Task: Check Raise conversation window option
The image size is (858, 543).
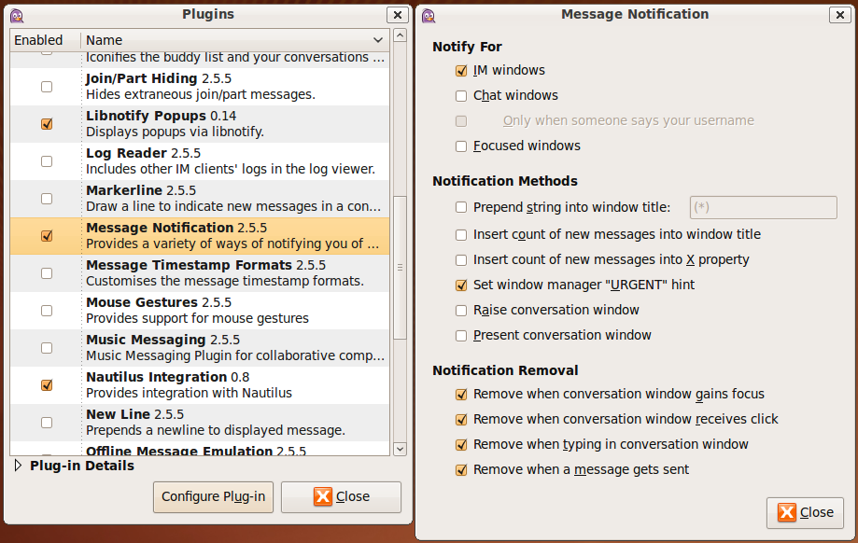Action: pos(461,310)
